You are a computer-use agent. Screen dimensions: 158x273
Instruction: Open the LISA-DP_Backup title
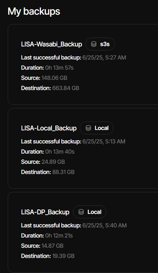click(x=45, y=212)
